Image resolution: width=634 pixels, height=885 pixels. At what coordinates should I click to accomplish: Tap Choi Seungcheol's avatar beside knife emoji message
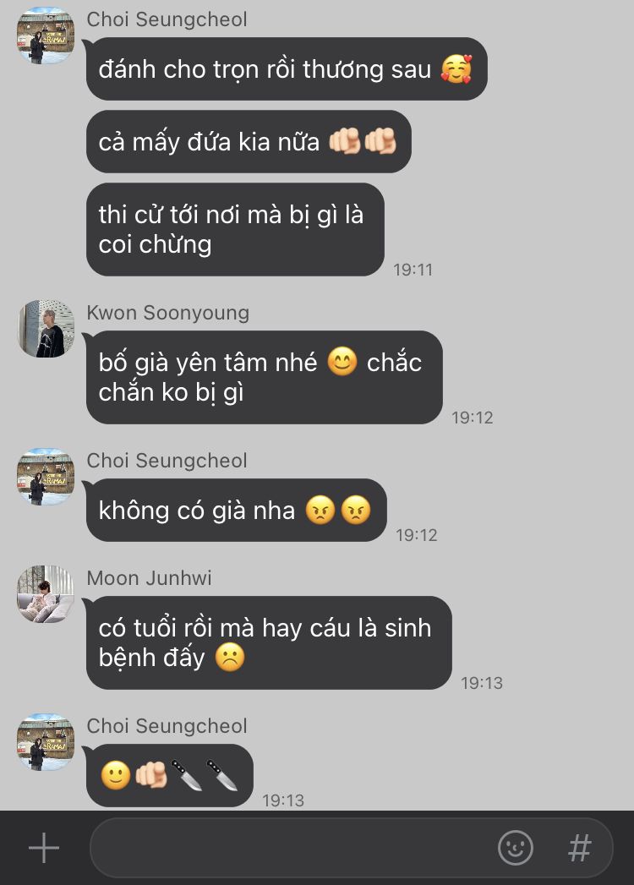[46, 742]
